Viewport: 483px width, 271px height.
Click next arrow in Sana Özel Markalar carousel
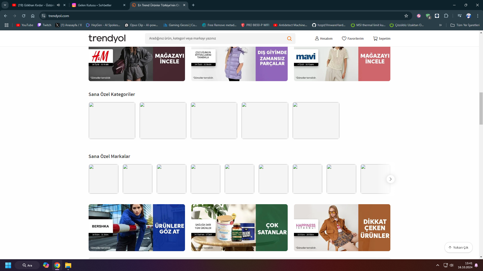click(390, 179)
